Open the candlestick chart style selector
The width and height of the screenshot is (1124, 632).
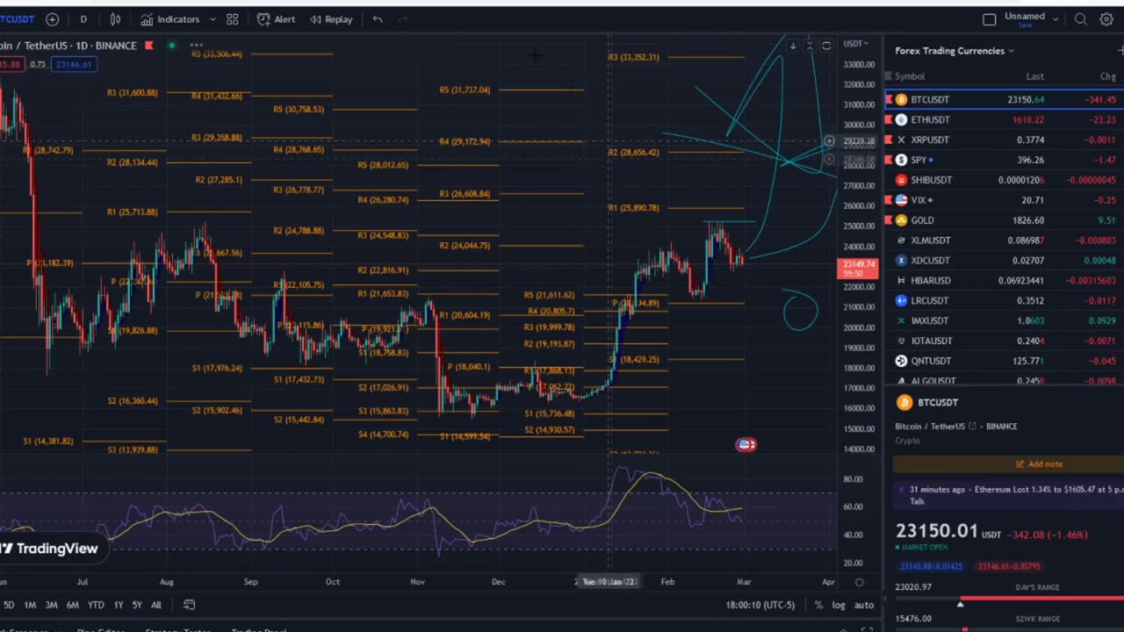point(115,19)
